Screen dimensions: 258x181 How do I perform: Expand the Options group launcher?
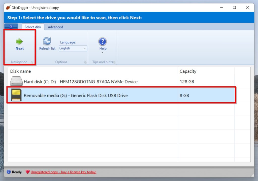[86, 62]
